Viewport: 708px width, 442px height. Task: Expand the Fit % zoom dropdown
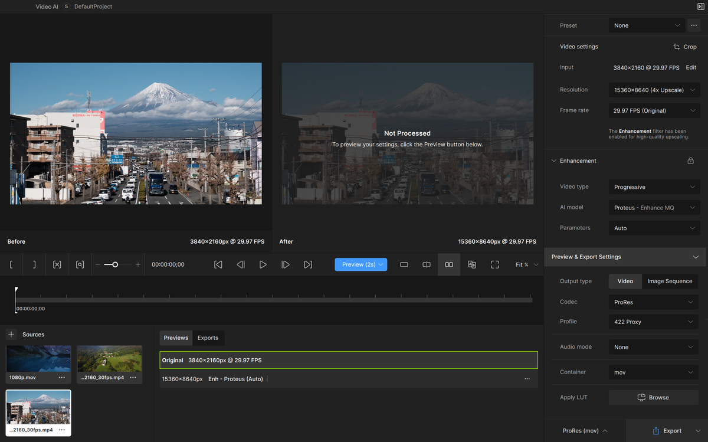[524, 264]
